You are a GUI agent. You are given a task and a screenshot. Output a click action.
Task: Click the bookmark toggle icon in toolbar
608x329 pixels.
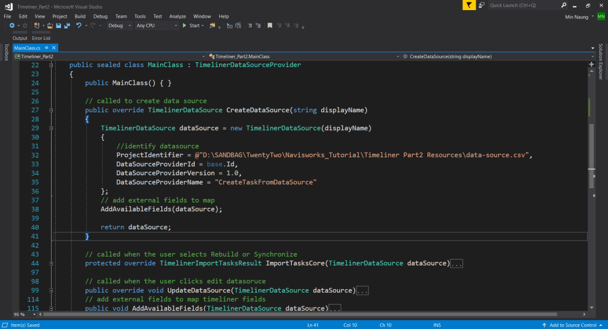point(270,26)
